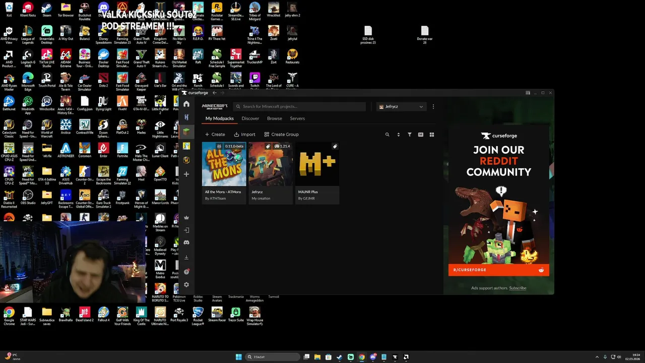
Task: Open the help question mark icon
Action: 186,272
